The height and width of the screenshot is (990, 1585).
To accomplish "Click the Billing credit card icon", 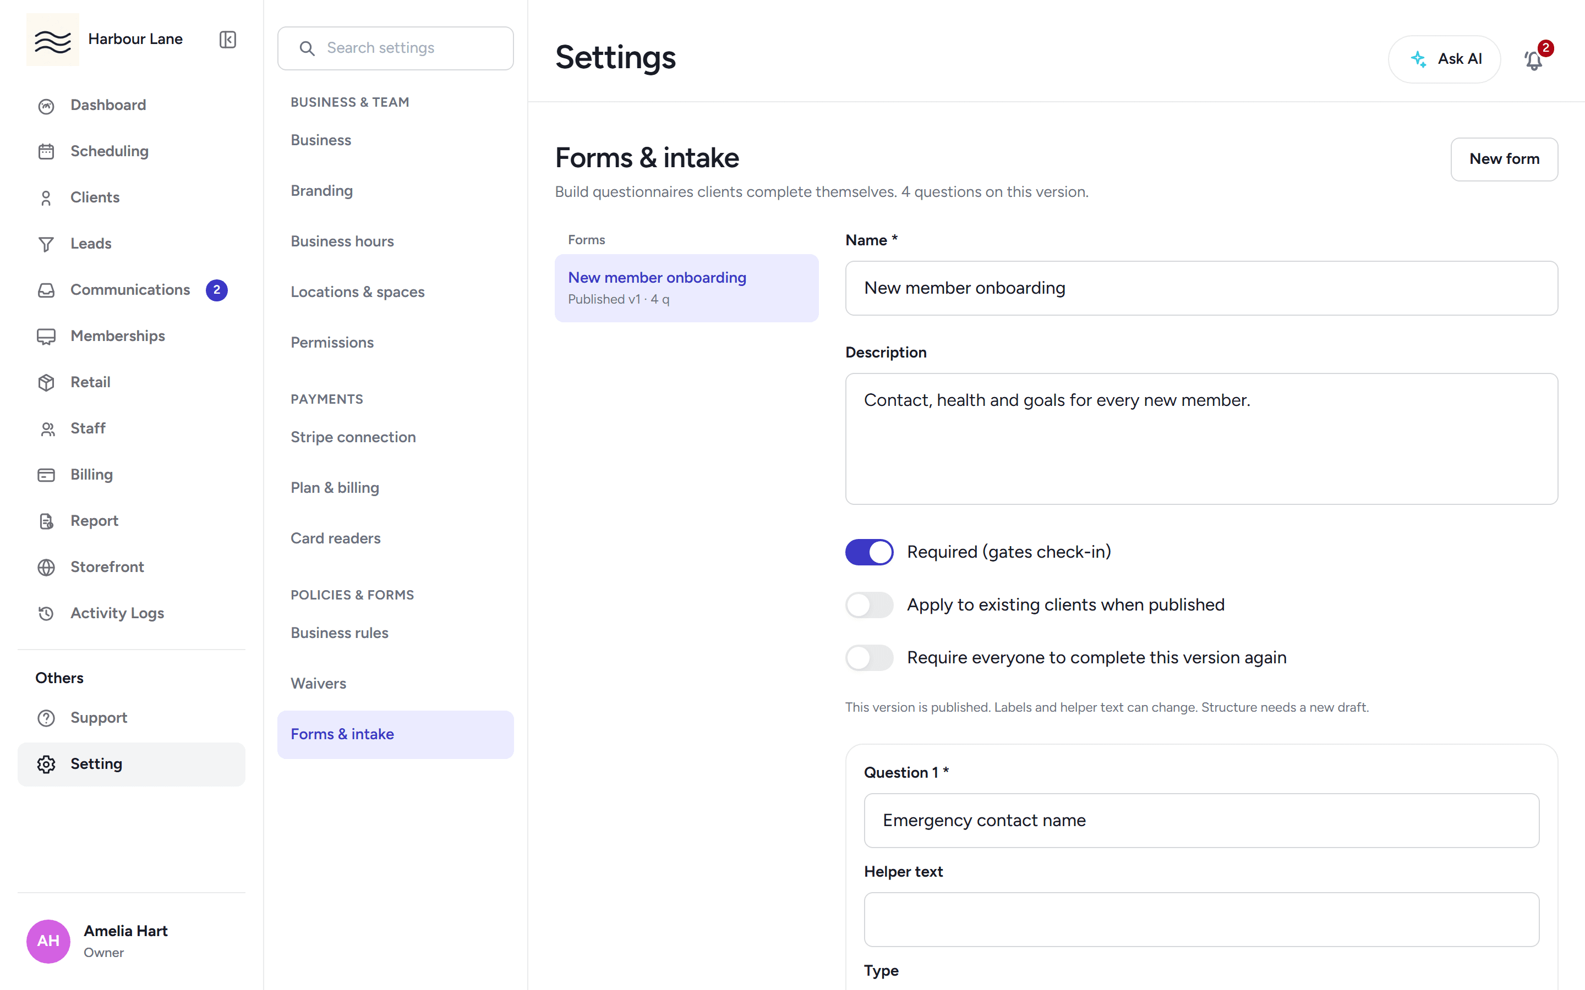I will pos(46,475).
